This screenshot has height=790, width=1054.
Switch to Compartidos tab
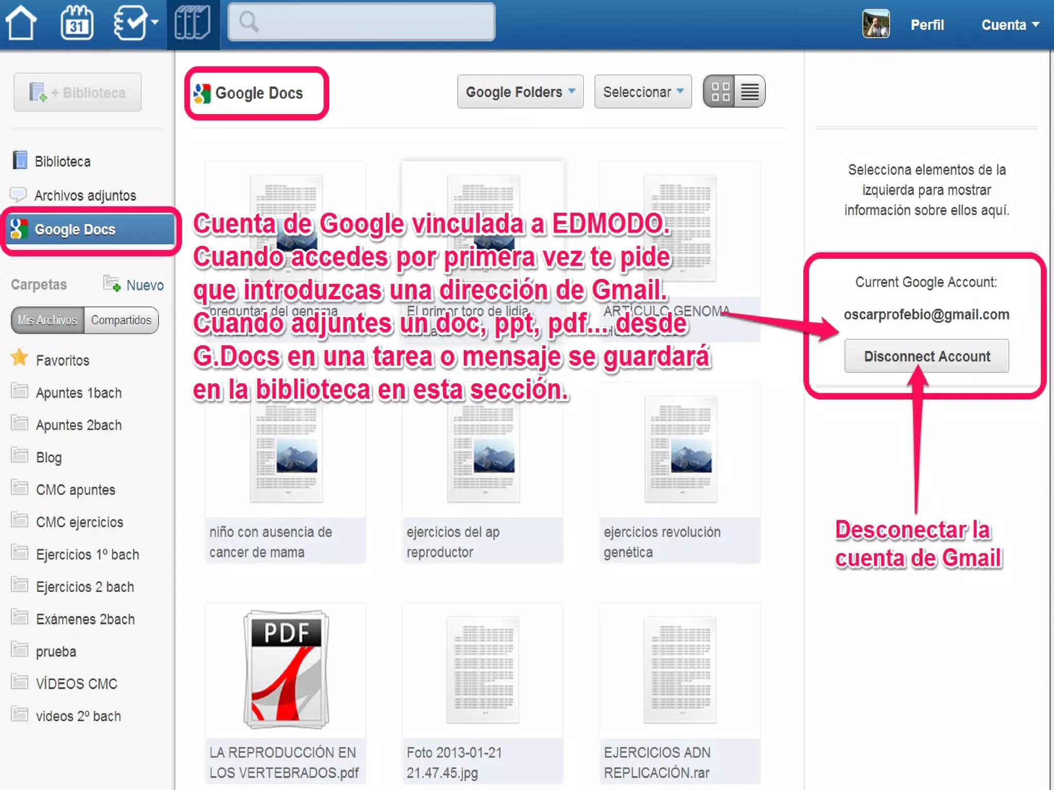click(121, 320)
